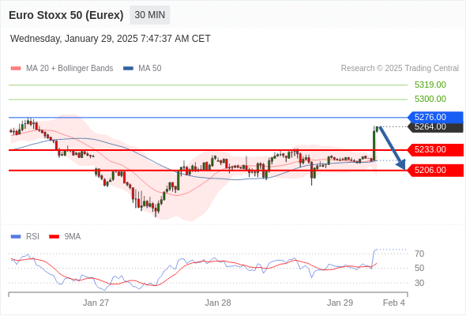Click the Euro Stoxx 50 (Eurex) title
This screenshot has width=466, height=316.
tap(66, 15)
